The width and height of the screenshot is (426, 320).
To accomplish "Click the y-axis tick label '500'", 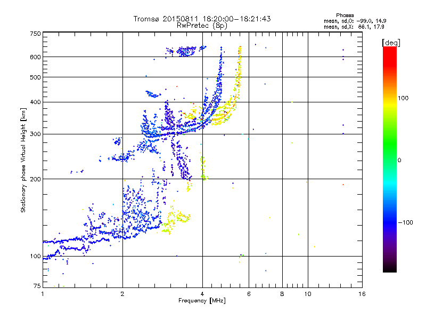I will click(x=35, y=77).
